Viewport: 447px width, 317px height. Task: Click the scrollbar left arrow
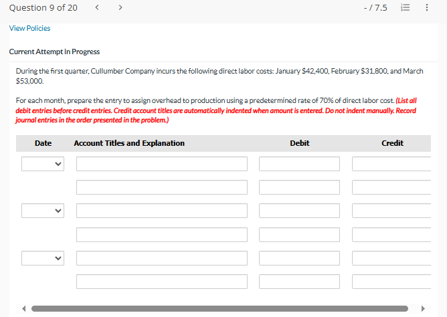[24, 308]
